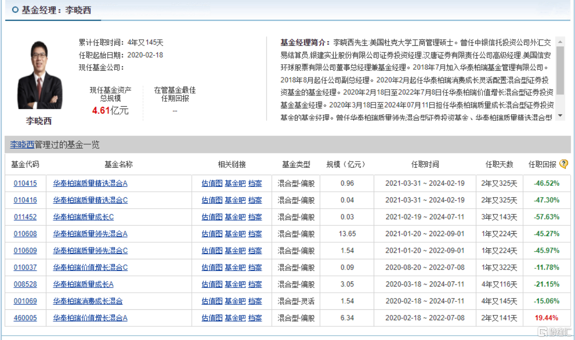Click the 19.44% return for fund 460005
The image size is (575, 340).
click(x=547, y=318)
